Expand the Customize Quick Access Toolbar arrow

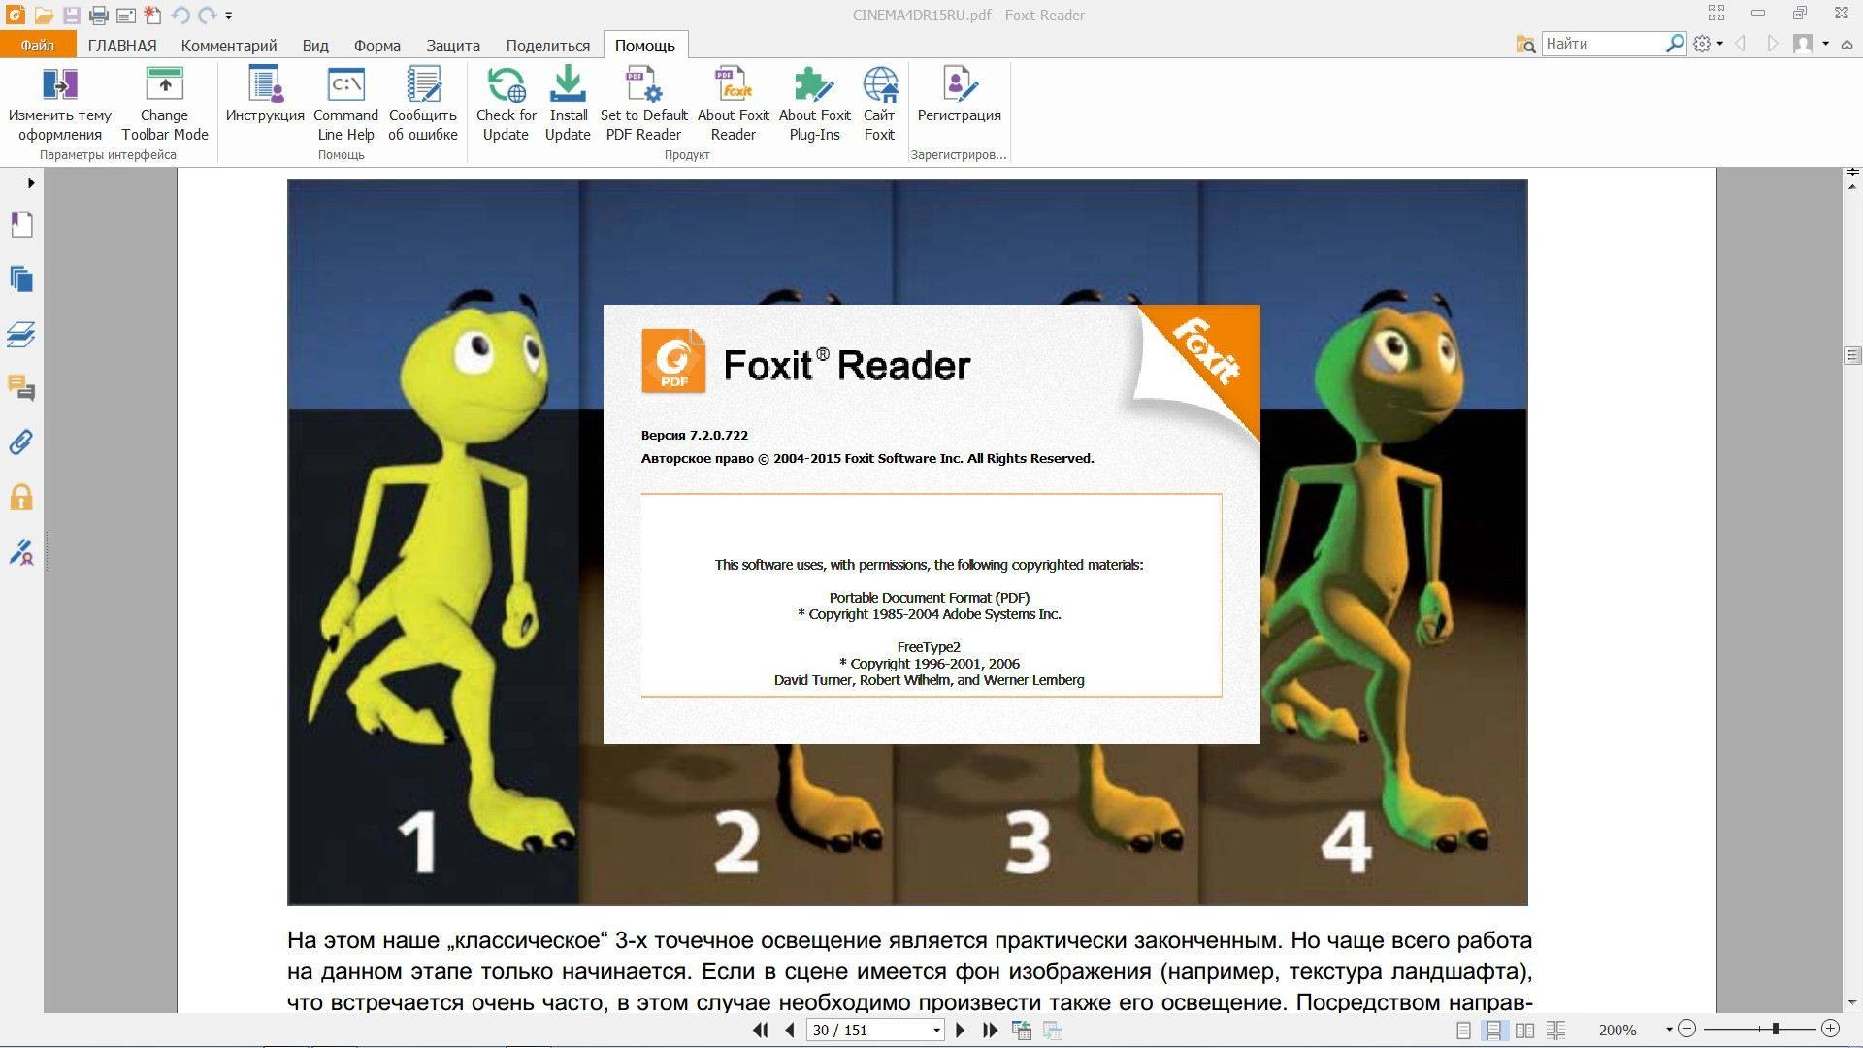point(229,16)
